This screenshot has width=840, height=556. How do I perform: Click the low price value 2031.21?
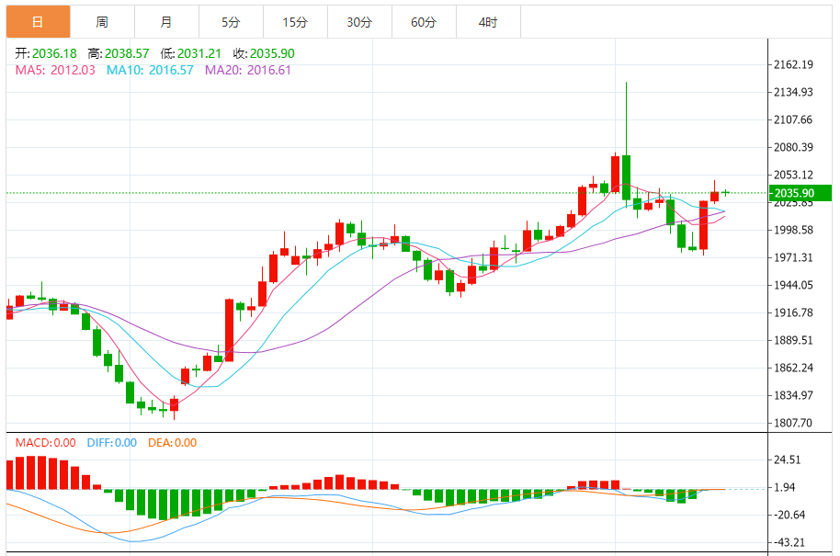199,53
